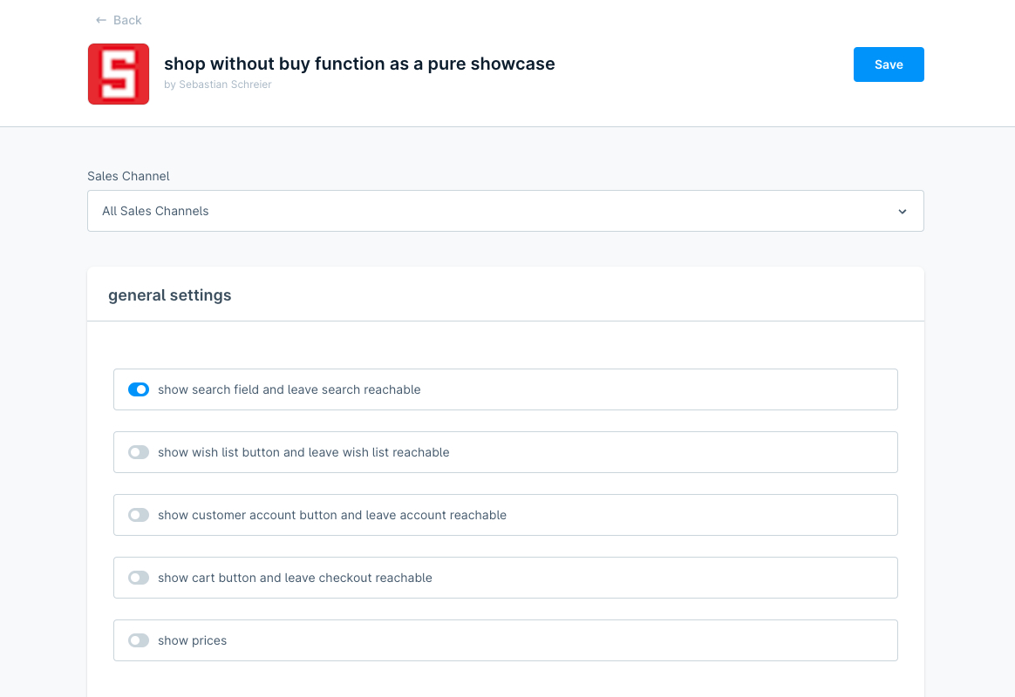Viewport: 1015px width, 697px height.
Task: Click the Sales Channel field label
Action: [x=128, y=176]
